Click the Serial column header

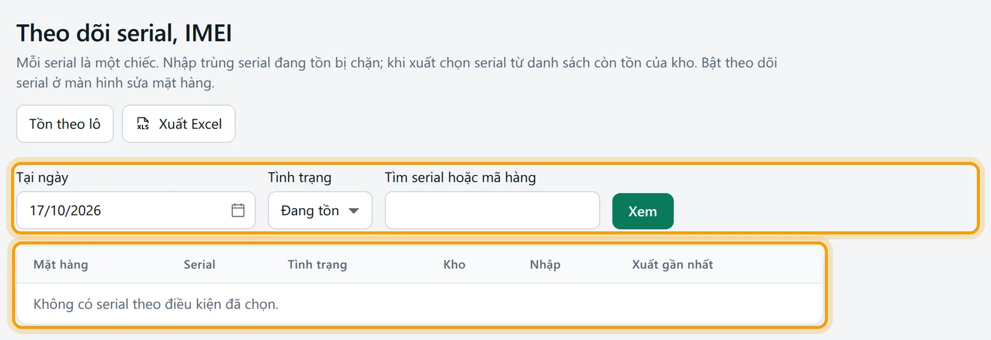tap(199, 265)
